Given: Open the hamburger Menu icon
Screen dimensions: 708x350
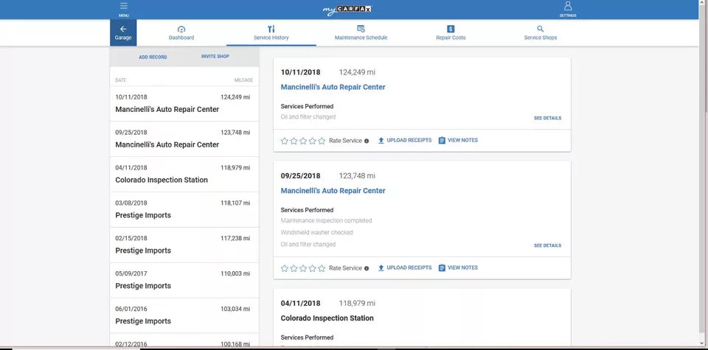Looking at the screenshot, I should pyautogui.click(x=123, y=7).
